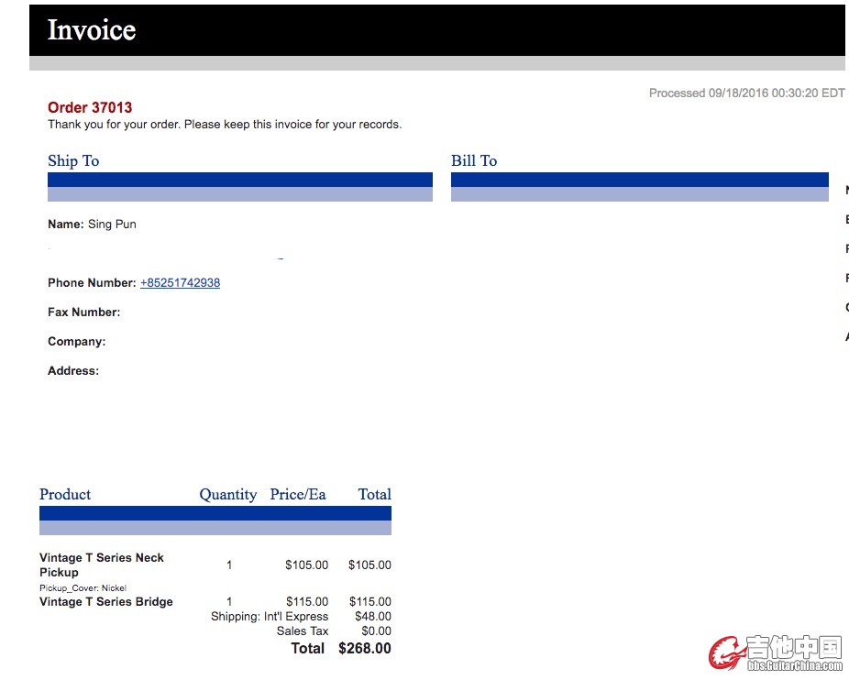This screenshot has height=680, width=849.
Task: Click the Address label
Action: [73, 371]
